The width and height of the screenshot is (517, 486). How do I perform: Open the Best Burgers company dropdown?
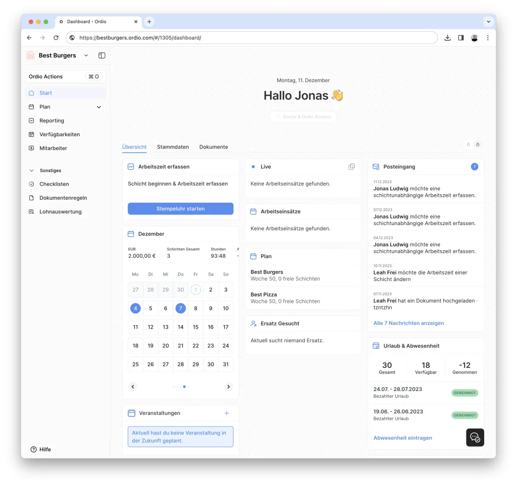point(86,56)
